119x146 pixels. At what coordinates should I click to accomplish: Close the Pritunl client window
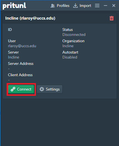114,6
